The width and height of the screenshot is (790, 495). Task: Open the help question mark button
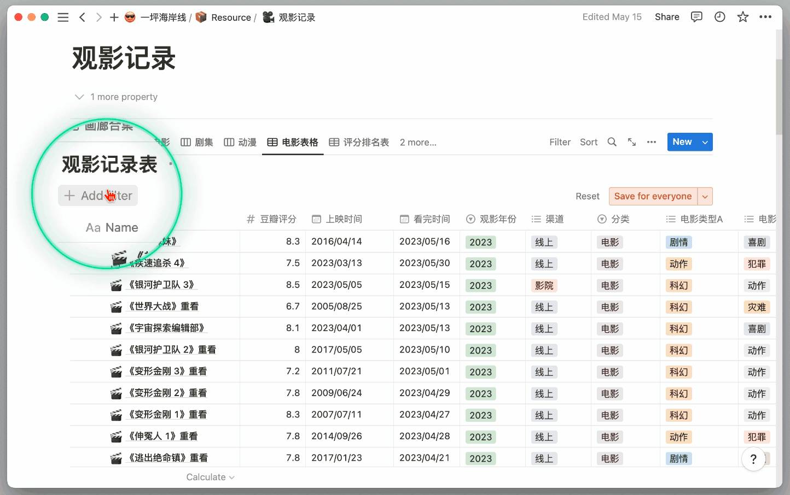753,459
